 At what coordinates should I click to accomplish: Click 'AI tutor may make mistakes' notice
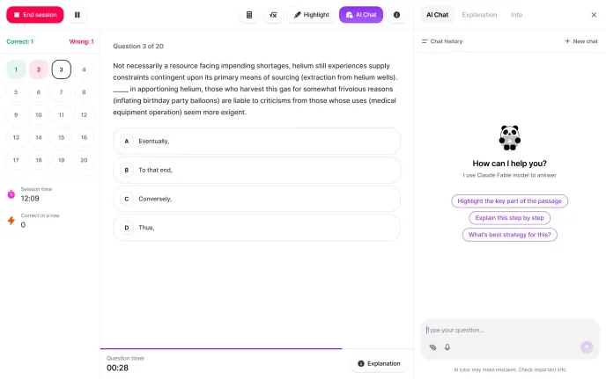[x=509, y=369]
